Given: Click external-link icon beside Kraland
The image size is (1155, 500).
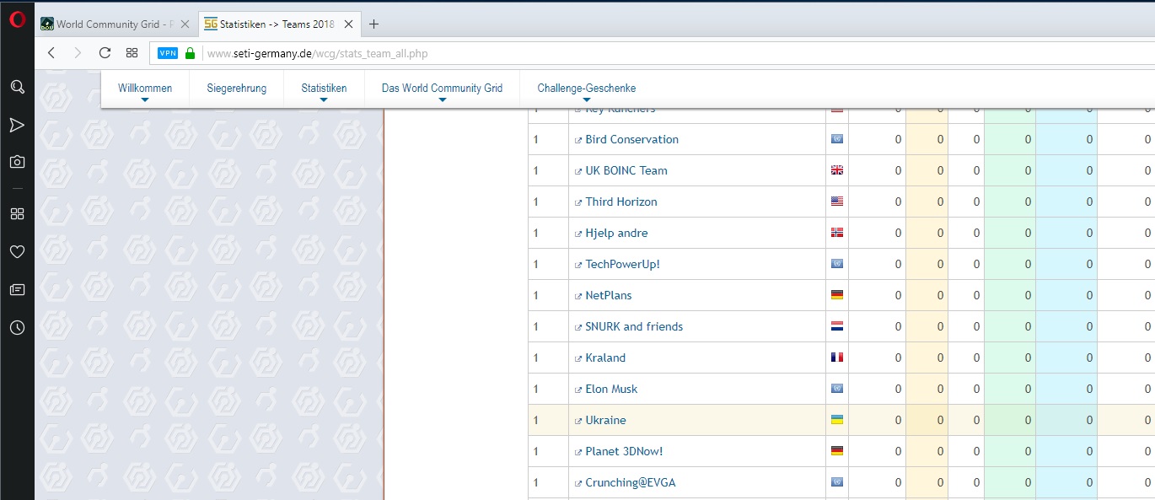Looking at the screenshot, I should pyautogui.click(x=578, y=358).
